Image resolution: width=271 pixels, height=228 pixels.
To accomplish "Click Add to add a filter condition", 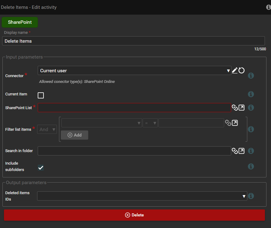I will (75, 135).
